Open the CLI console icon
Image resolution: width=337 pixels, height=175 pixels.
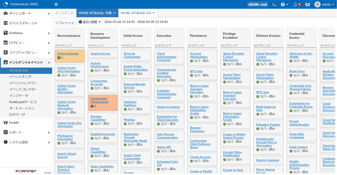tap(274, 4)
